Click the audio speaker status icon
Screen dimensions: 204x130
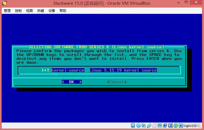[144, 126]
